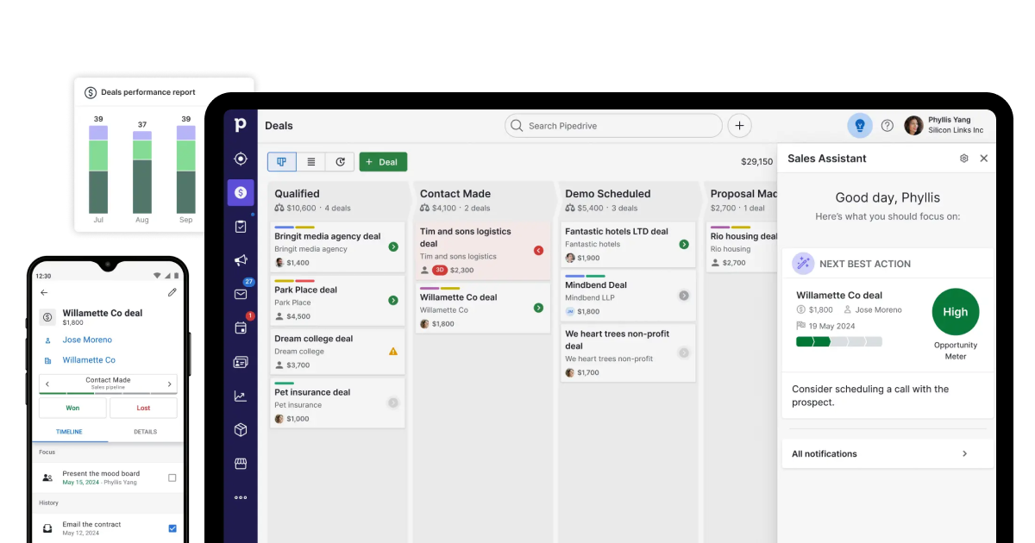Close the Sales Assistant panel
The height and width of the screenshot is (543, 1035).
984,159
